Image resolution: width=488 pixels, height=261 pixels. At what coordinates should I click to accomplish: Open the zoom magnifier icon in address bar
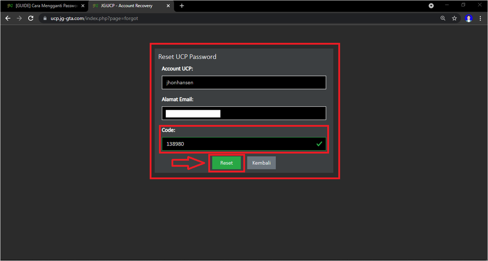point(443,18)
